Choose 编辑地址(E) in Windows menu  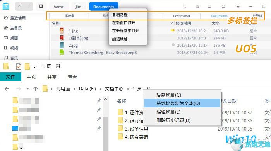point(182,112)
